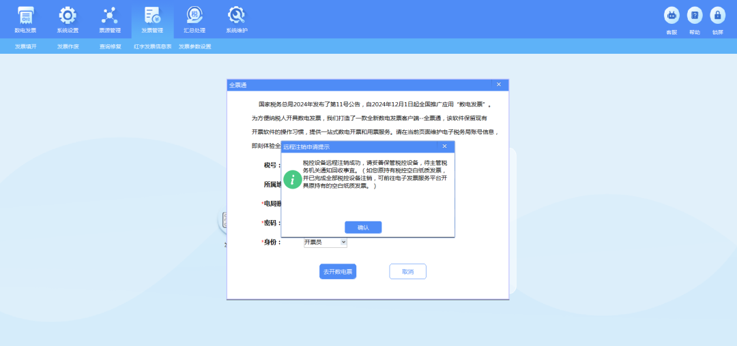
Task: Open the 系统维护 wrench icon
Action: pos(236,16)
